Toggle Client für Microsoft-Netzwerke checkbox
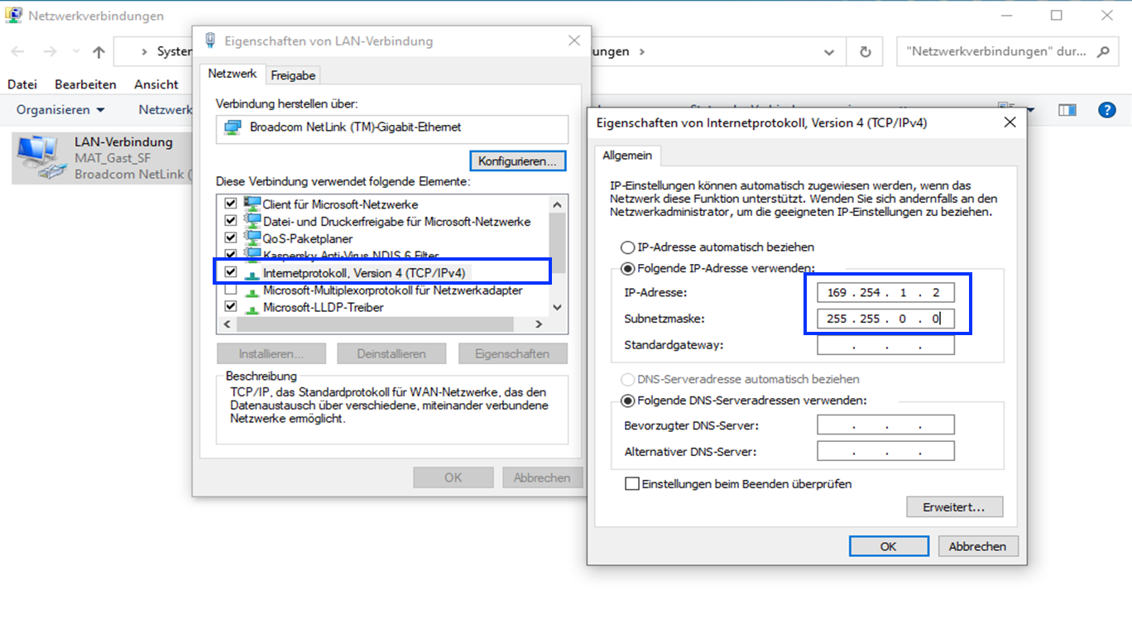Viewport: 1132px width, 638px height. 231,204
